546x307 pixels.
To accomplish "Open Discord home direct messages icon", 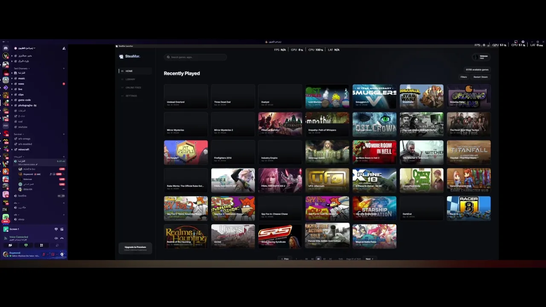I will (6, 48).
